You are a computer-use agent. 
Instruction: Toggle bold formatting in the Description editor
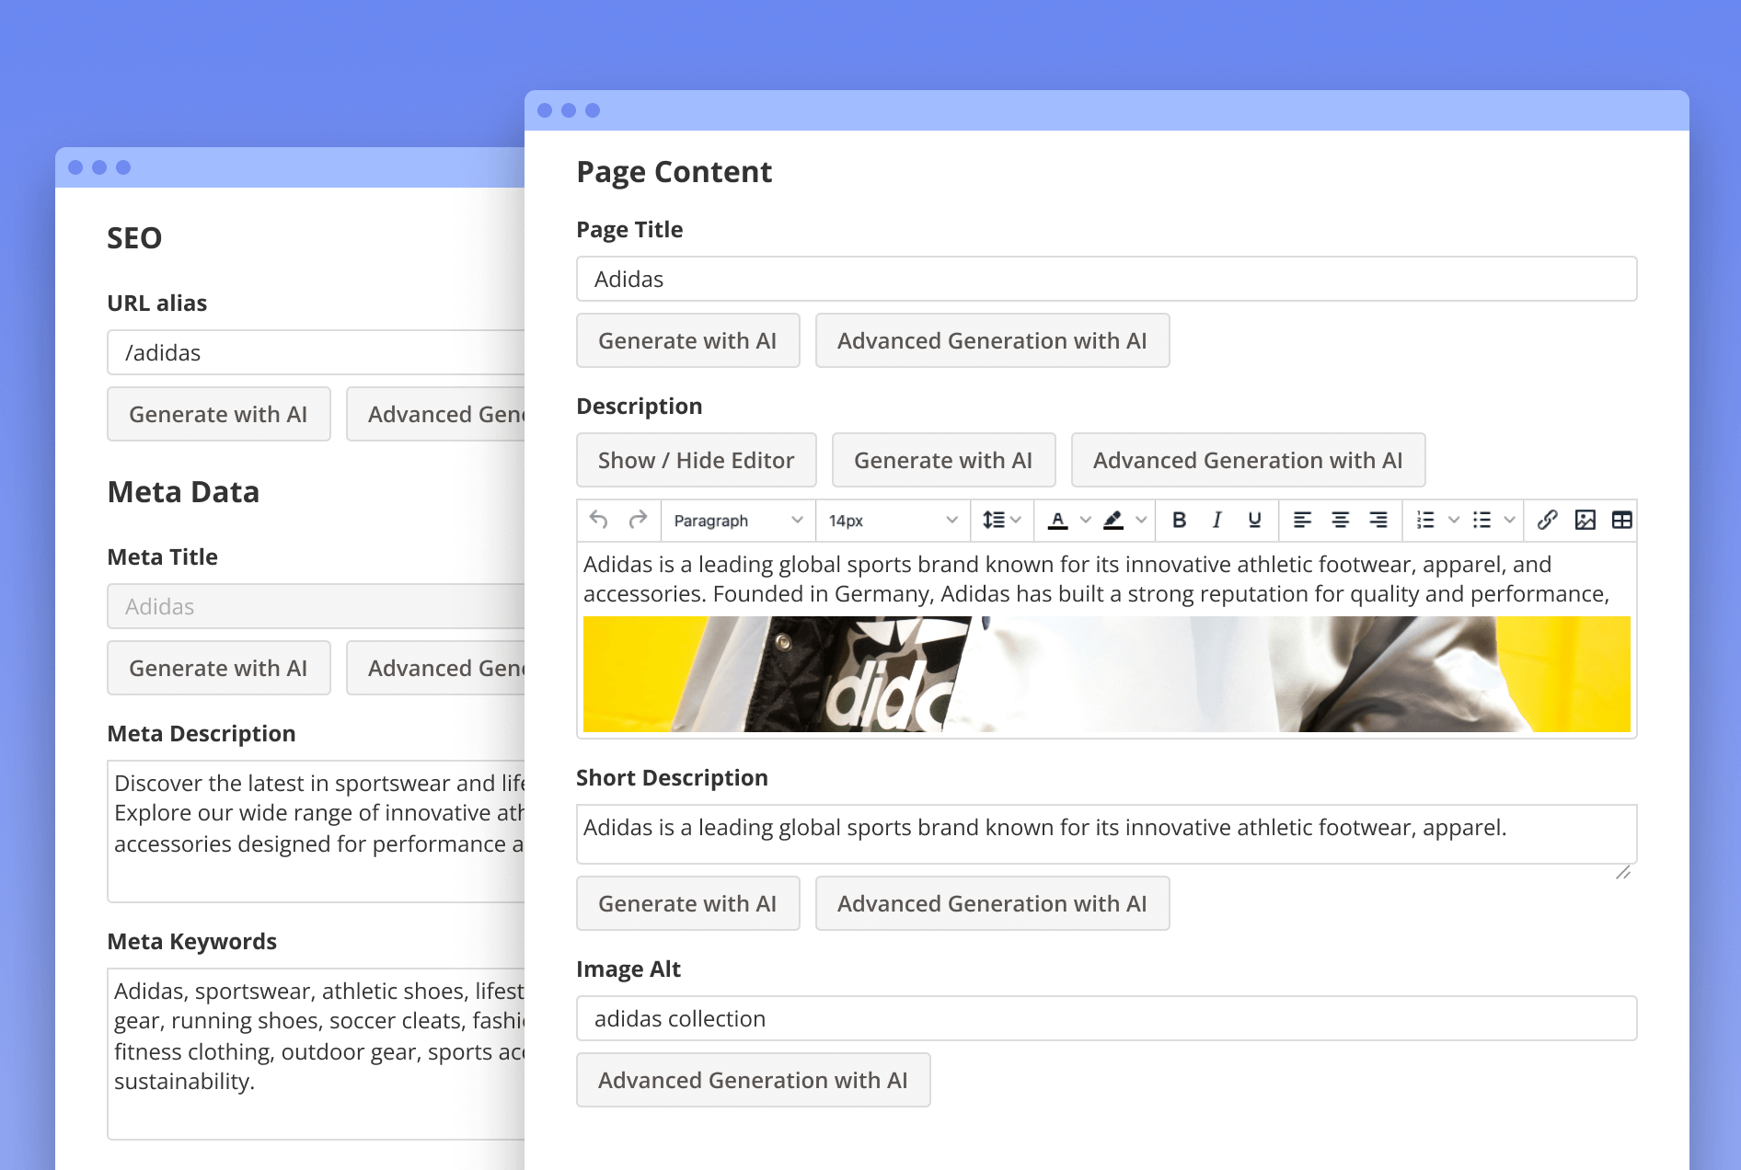[x=1179, y=521]
